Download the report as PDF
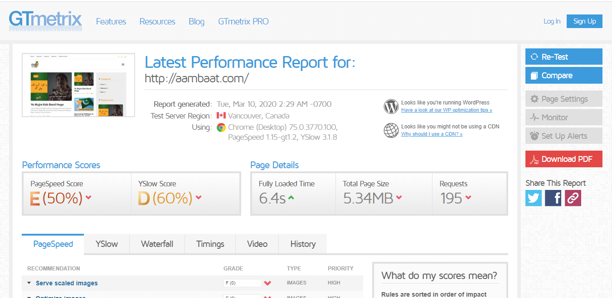Screen dimensions: 612x298 (563, 159)
